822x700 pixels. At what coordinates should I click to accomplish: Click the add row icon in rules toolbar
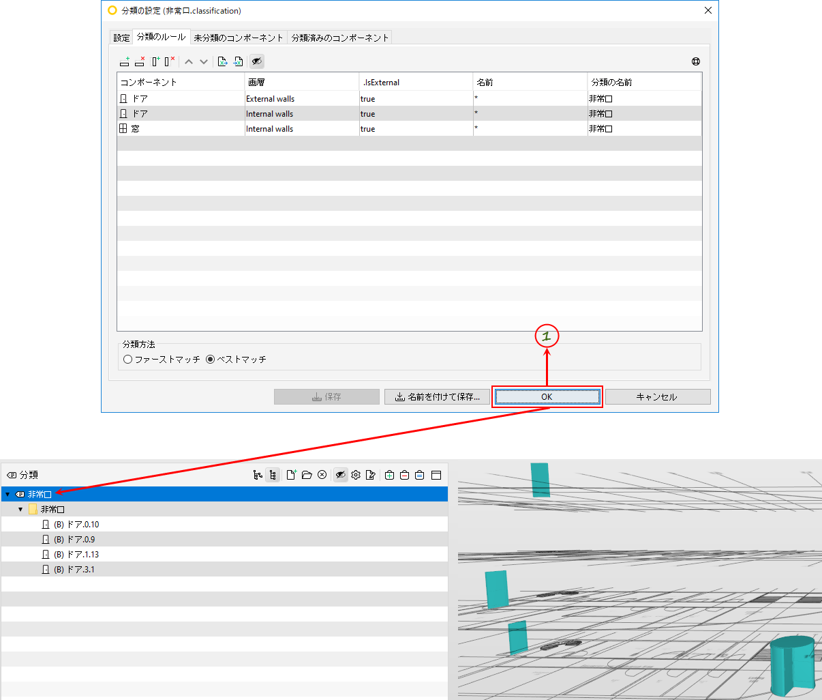point(124,61)
